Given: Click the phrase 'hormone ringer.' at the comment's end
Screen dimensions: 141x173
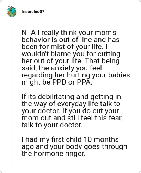Looking at the screenshot, I should pos(60,154).
